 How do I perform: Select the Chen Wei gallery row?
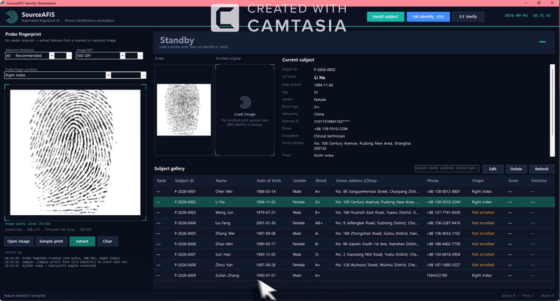pos(354,191)
